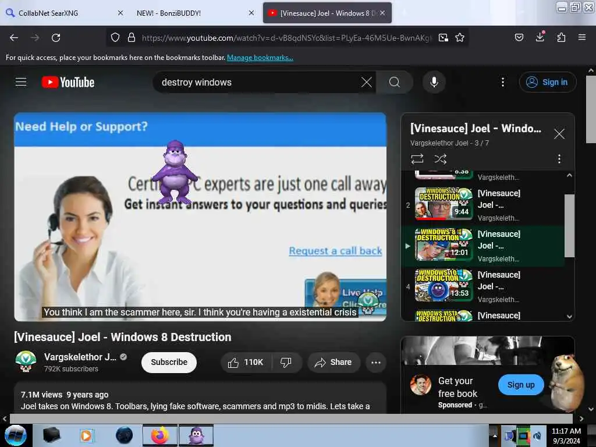596x447 pixels.
Task: Toggle playlist loop
Action: pyautogui.click(x=417, y=158)
